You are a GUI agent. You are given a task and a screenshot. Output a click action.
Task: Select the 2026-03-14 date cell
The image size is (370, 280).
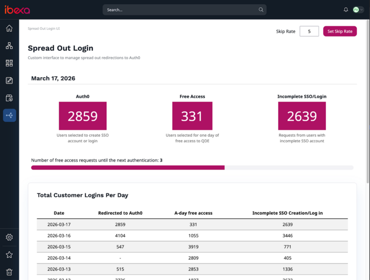pos(59,258)
